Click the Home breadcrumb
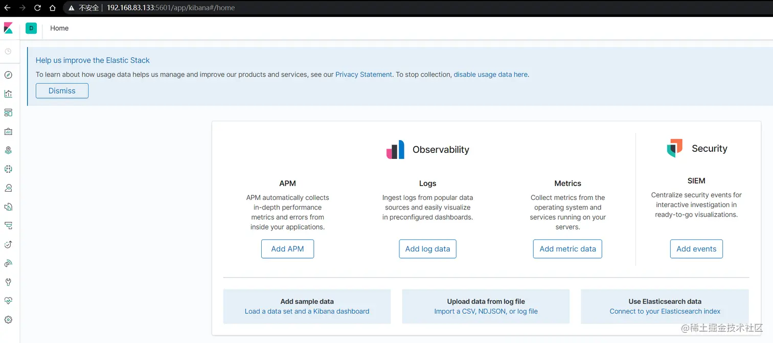773x343 pixels. (59, 28)
